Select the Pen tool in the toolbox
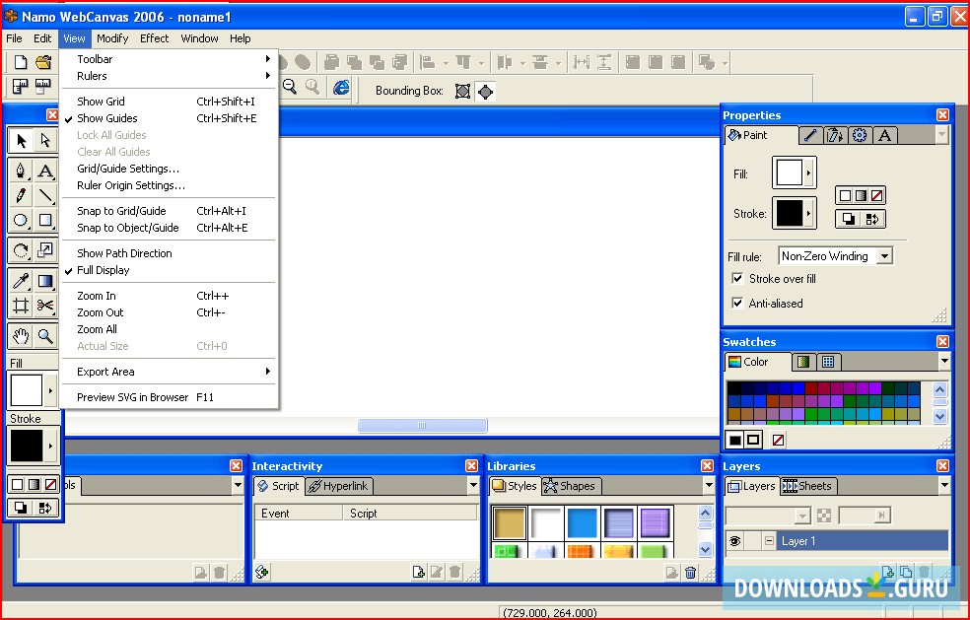This screenshot has width=970, height=620. [21, 171]
